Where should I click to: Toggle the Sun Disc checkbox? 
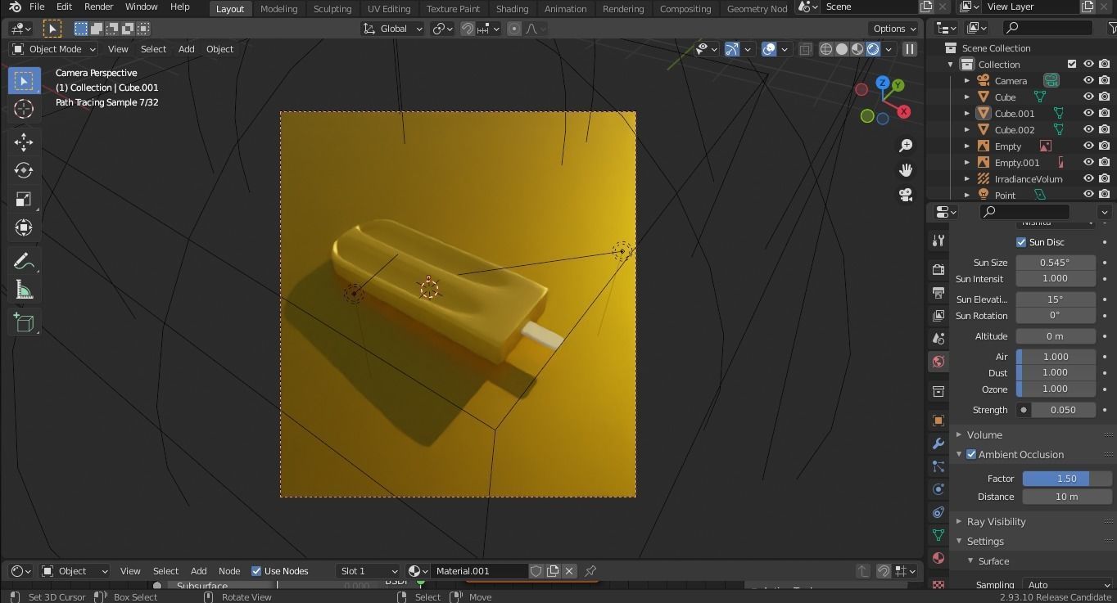(1021, 242)
